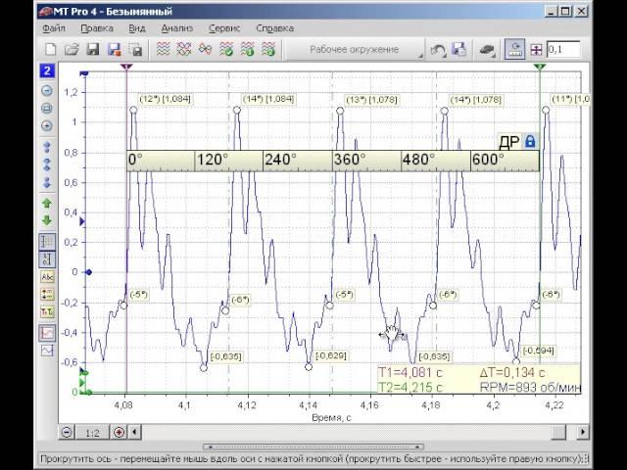This screenshot has width=627, height=470.
Task: Click the blue trigger level triangle on axis
Action: 82,221
